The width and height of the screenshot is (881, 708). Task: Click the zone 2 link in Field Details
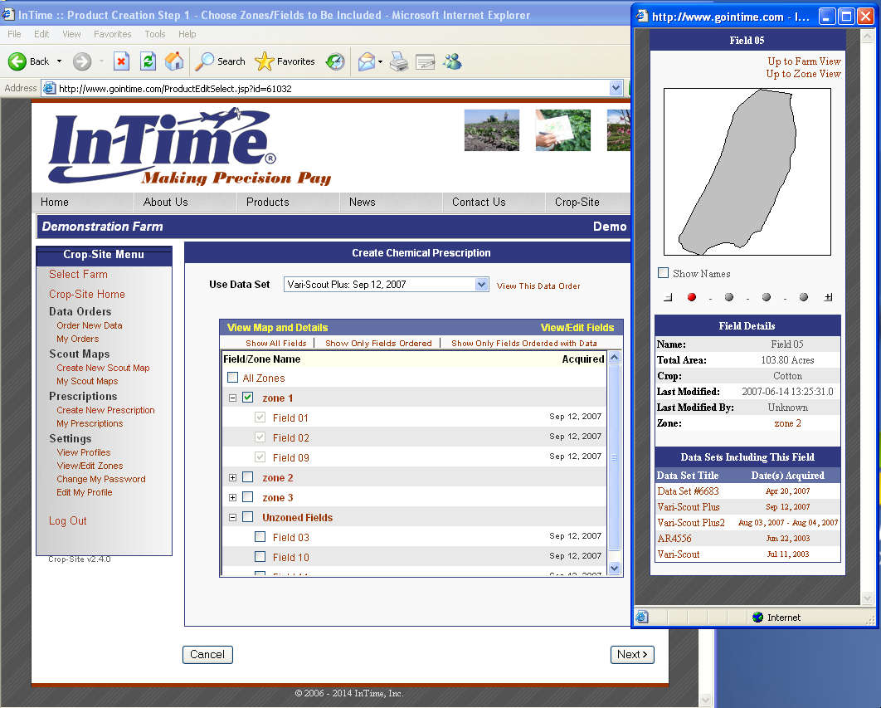coord(787,422)
